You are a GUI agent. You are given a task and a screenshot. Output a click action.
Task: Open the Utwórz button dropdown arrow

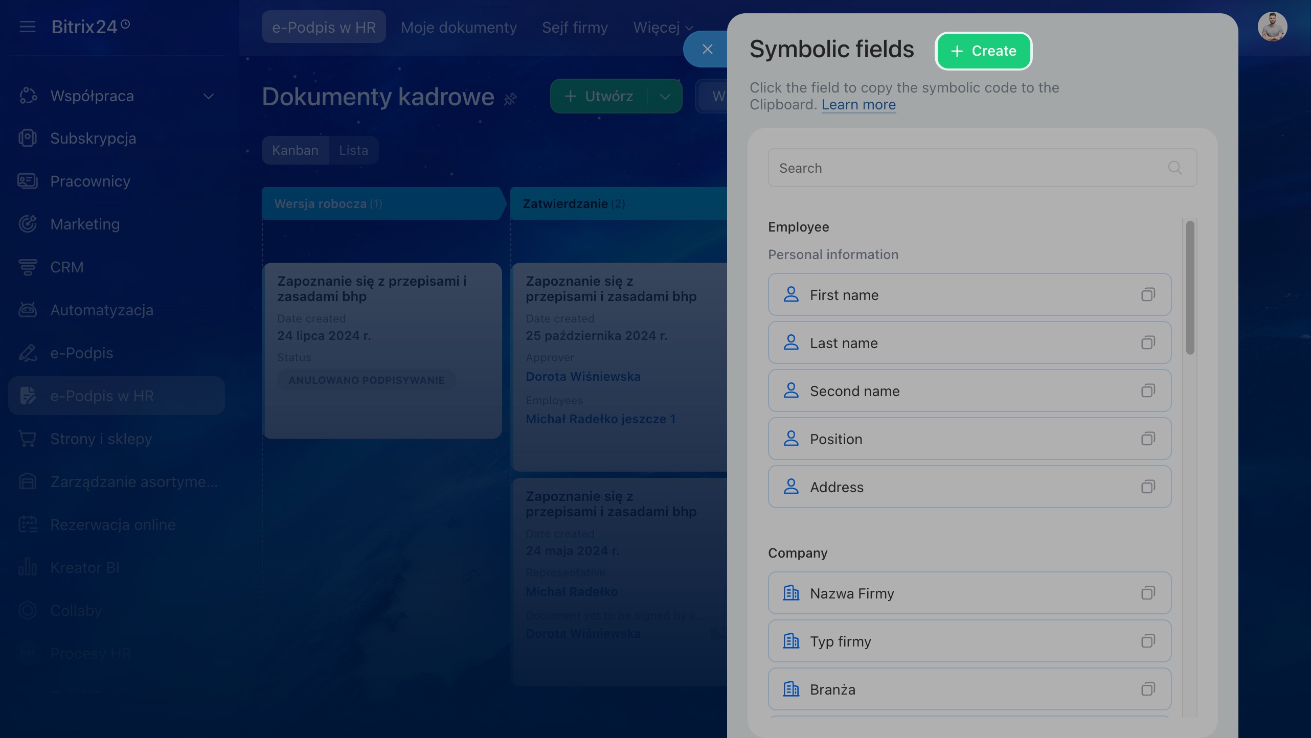(x=665, y=96)
